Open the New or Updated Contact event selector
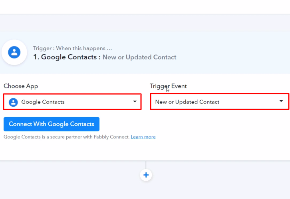The width and height of the screenshot is (290, 199). (x=219, y=101)
